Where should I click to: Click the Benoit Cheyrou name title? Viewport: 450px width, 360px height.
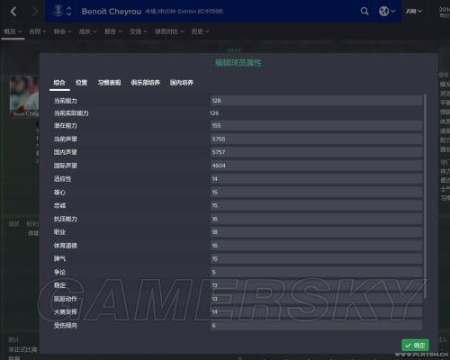tap(112, 12)
